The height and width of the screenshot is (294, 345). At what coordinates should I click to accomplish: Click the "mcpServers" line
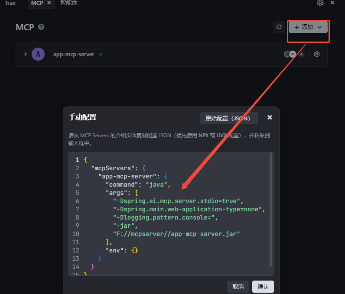(x=118, y=168)
